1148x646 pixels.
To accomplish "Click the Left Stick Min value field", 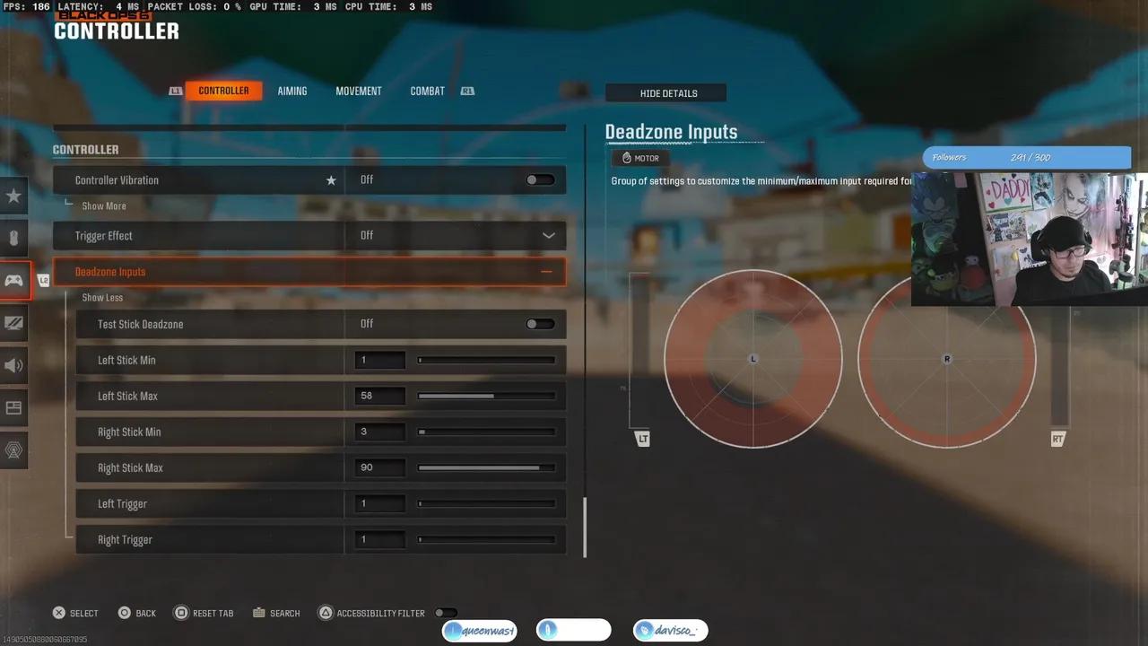I will (380, 360).
